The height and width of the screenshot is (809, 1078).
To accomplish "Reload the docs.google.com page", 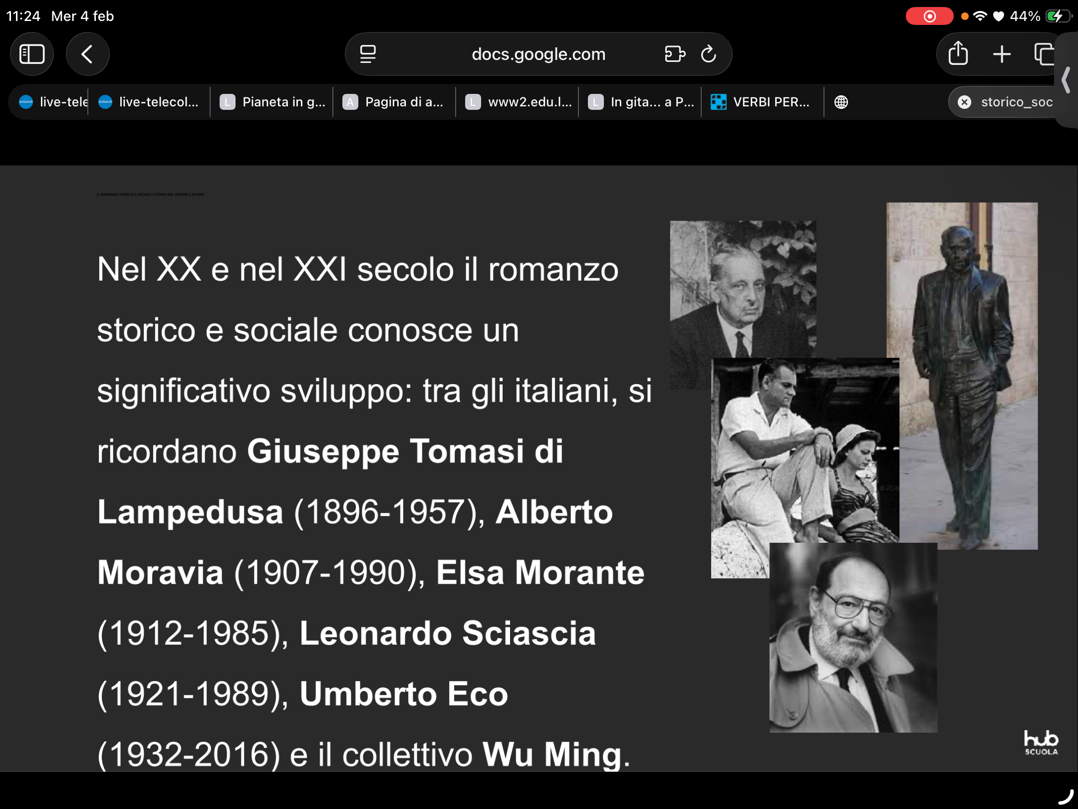I will pos(709,54).
